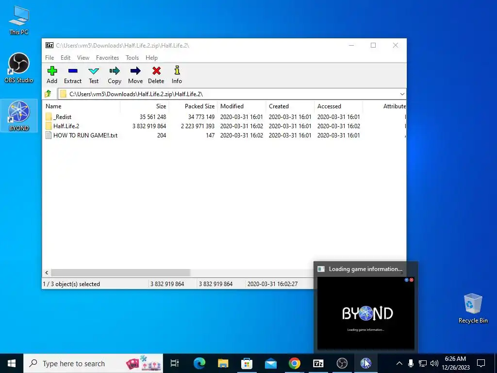Go up one folder level
Viewport: 497px width, 373px height.
click(x=48, y=94)
